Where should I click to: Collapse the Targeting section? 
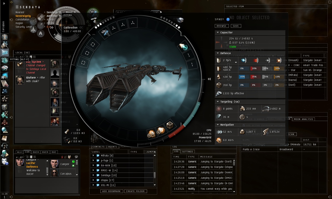[x=218, y=102]
